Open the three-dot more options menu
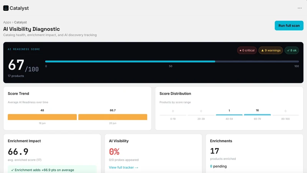Image resolution: width=307 pixels, height=173 pixels. click(300, 8)
